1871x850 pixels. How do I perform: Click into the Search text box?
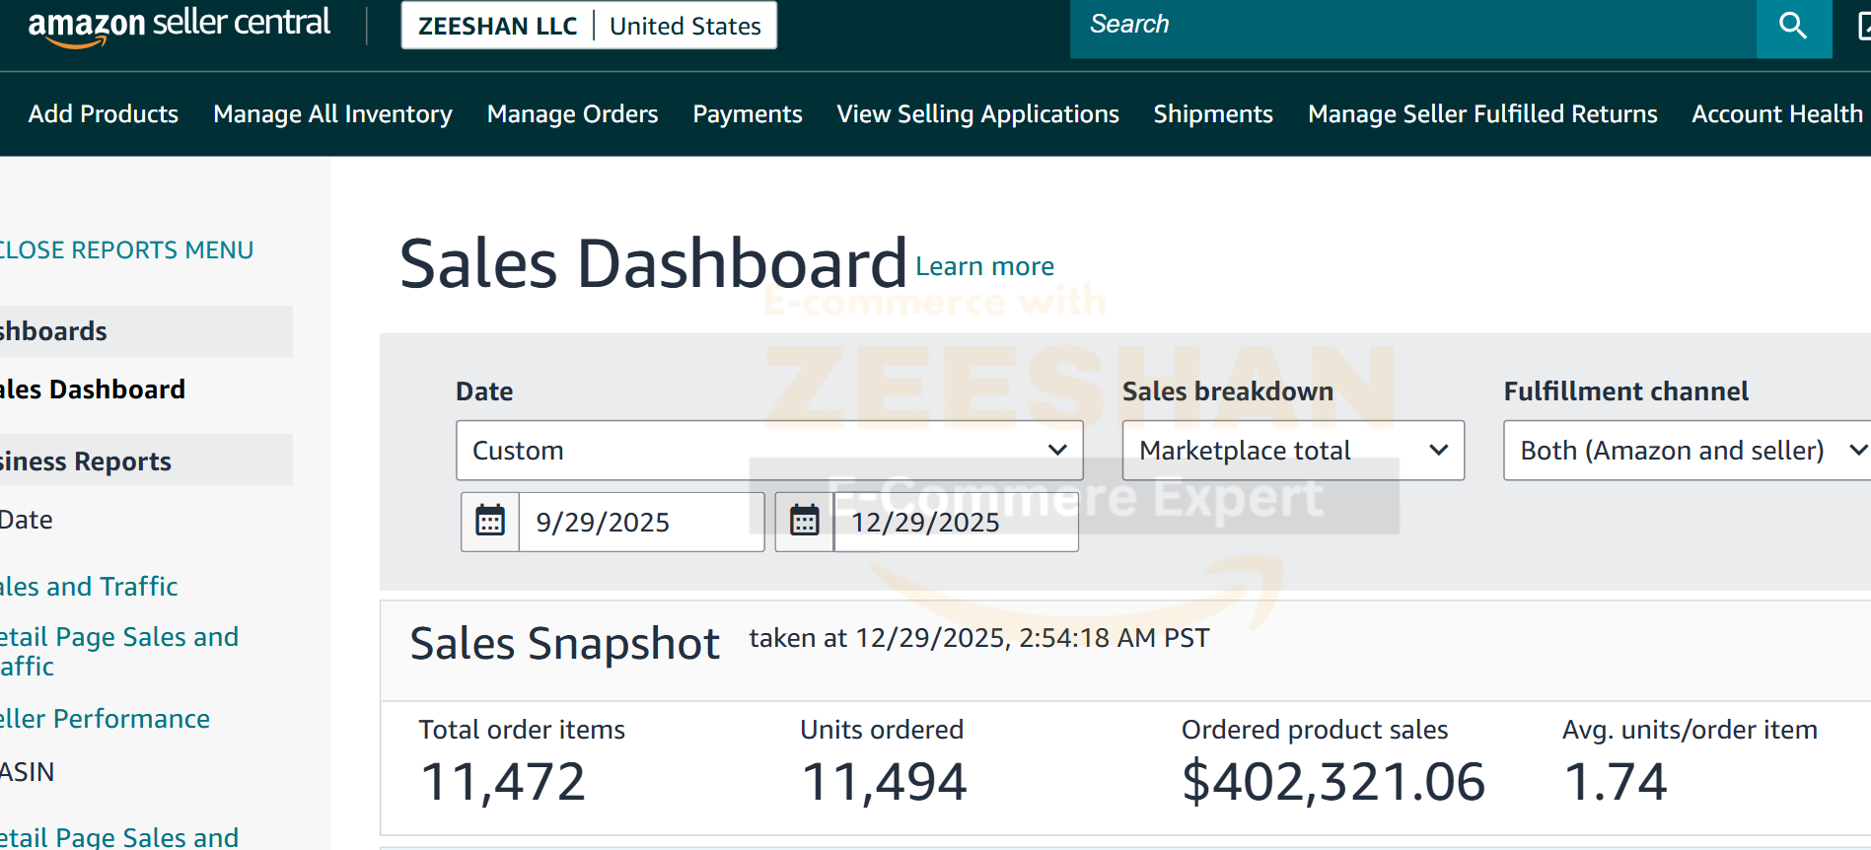(x=1412, y=26)
